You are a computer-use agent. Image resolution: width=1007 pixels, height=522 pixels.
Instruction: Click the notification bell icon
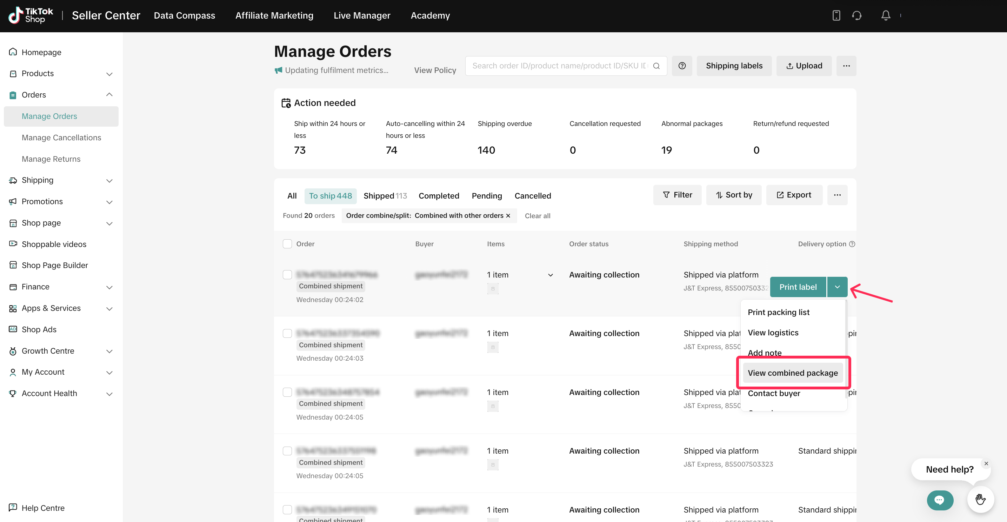point(886,16)
